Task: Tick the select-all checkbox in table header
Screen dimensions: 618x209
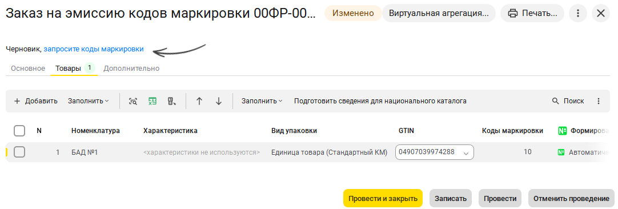Action: (x=19, y=131)
